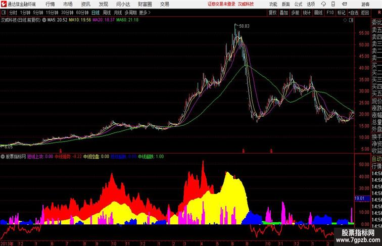Open the 发现 menu
Image resolution: width=382 pixels, height=246 pixels.
103,4
